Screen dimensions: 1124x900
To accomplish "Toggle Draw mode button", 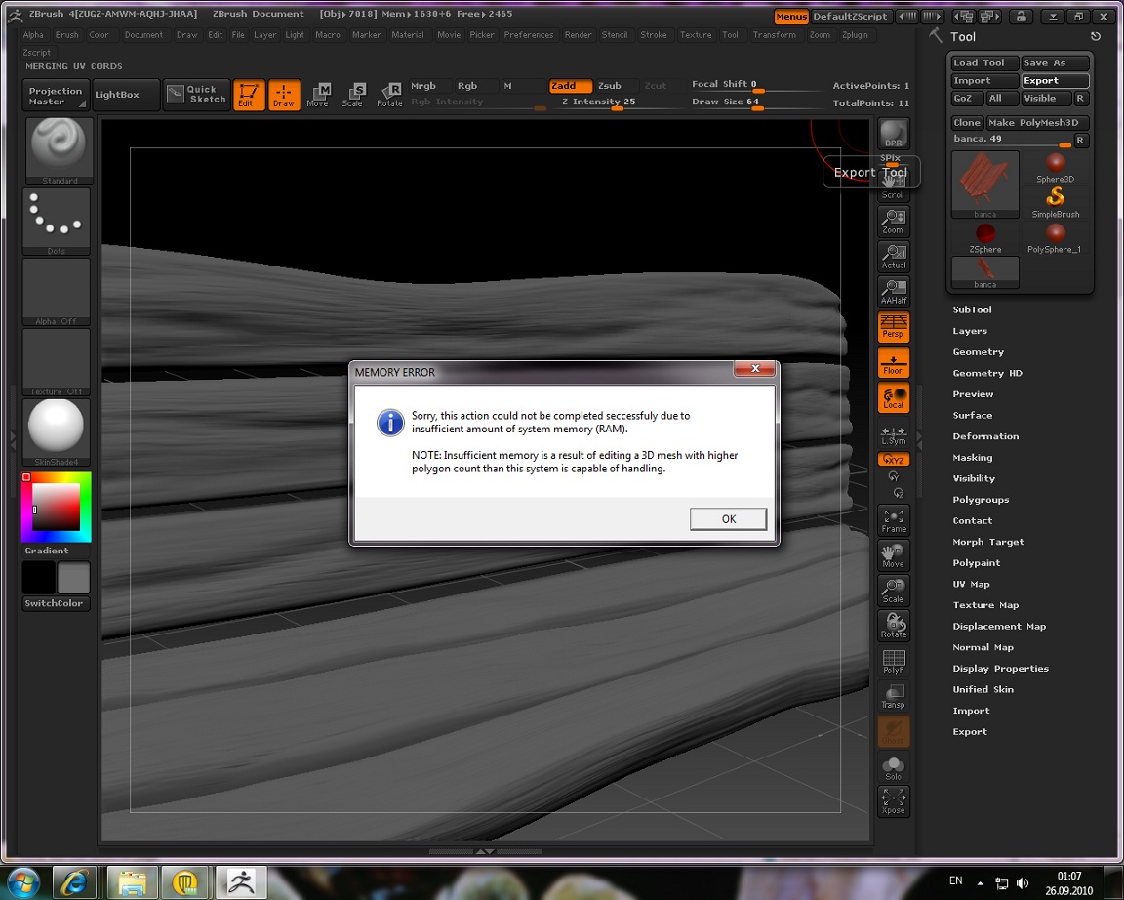I will pyautogui.click(x=284, y=95).
